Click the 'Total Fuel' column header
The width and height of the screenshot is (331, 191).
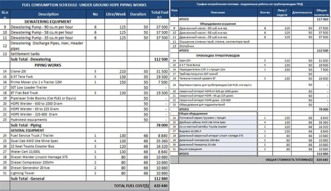(159, 14)
